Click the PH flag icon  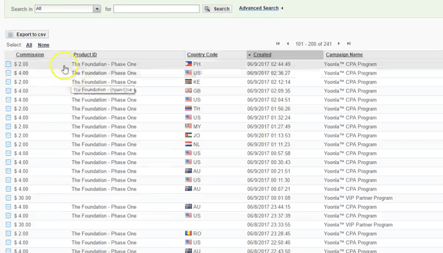pos(188,64)
